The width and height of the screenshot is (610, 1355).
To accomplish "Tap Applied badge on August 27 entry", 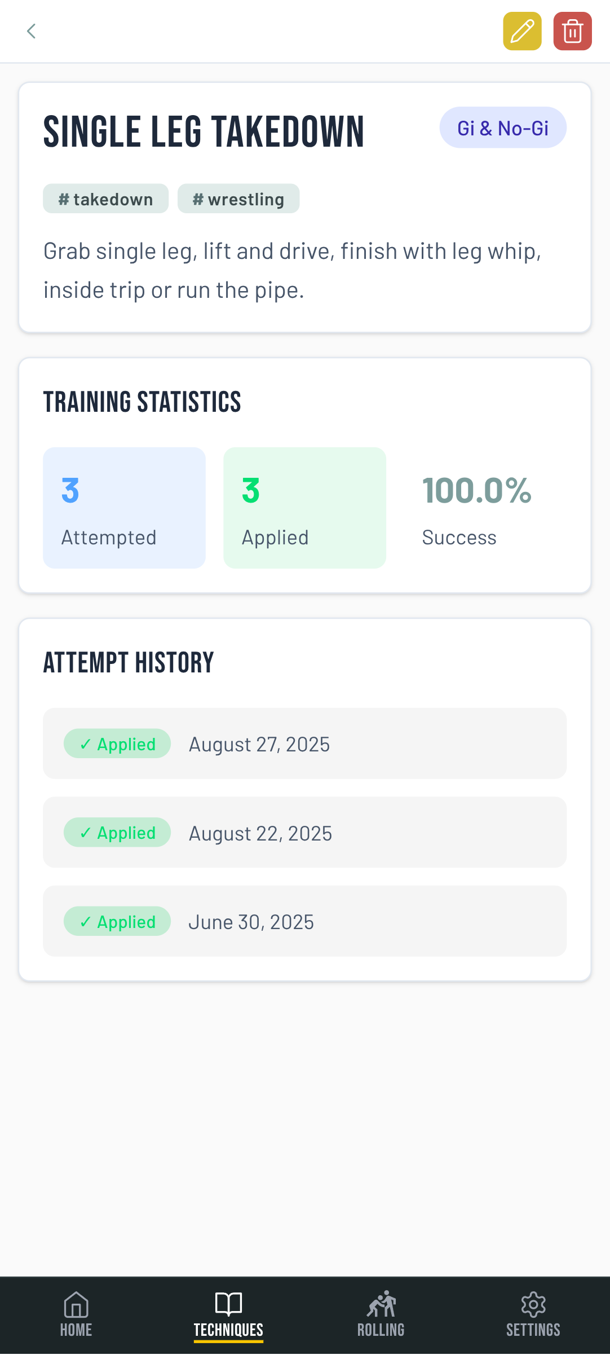I will (117, 744).
